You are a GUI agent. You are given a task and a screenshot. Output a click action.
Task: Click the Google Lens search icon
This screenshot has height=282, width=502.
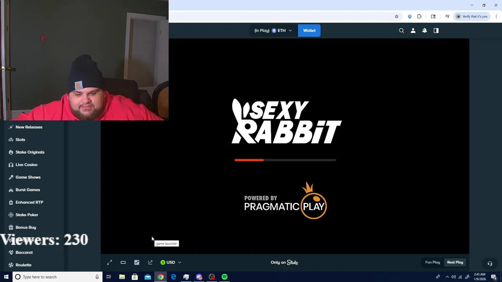click(x=433, y=16)
